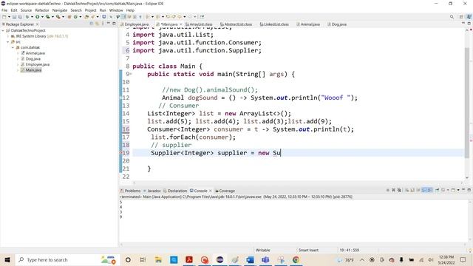473x266 pixels.
Task: Click the Pin Console icon
Action: (x=437, y=190)
